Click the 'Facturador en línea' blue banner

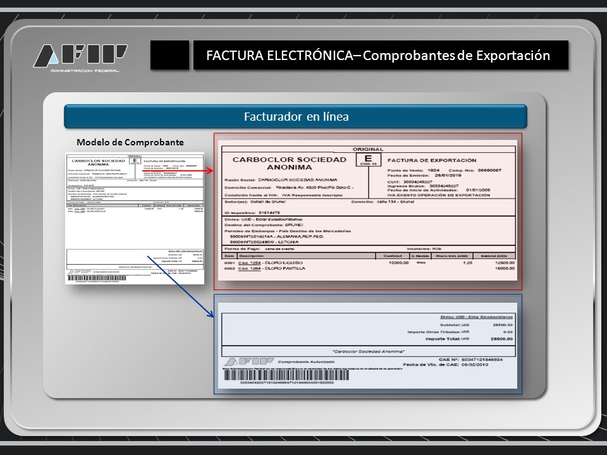(x=295, y=116)
